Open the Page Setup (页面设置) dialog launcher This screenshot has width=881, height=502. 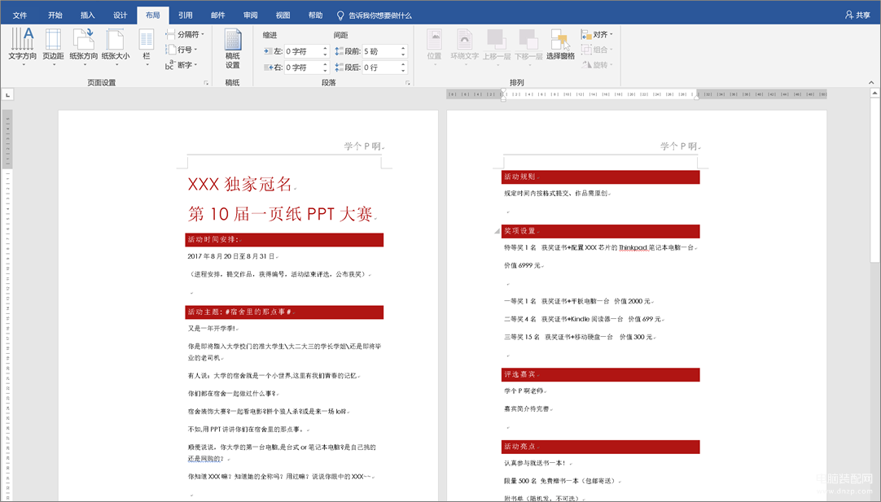[206, 83]
